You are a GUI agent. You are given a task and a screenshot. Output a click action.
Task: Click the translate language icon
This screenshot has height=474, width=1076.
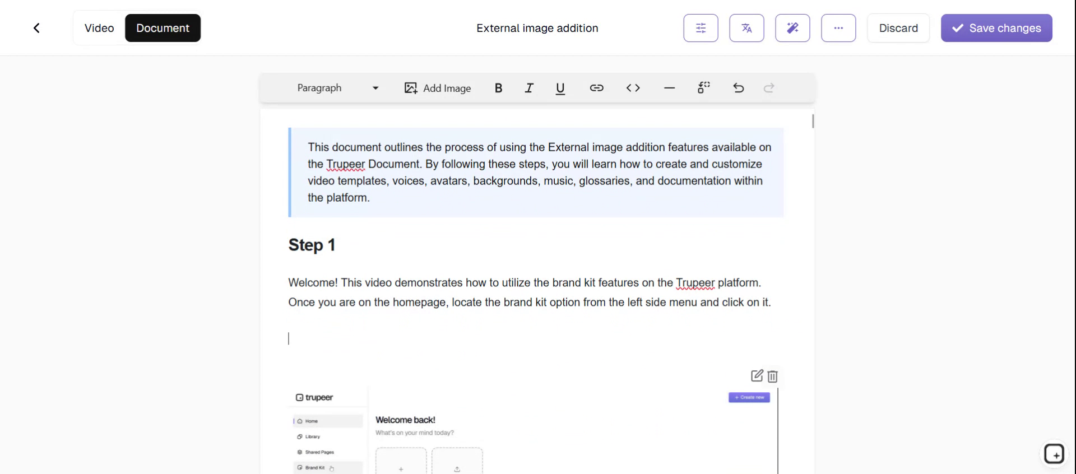point(746,28)
